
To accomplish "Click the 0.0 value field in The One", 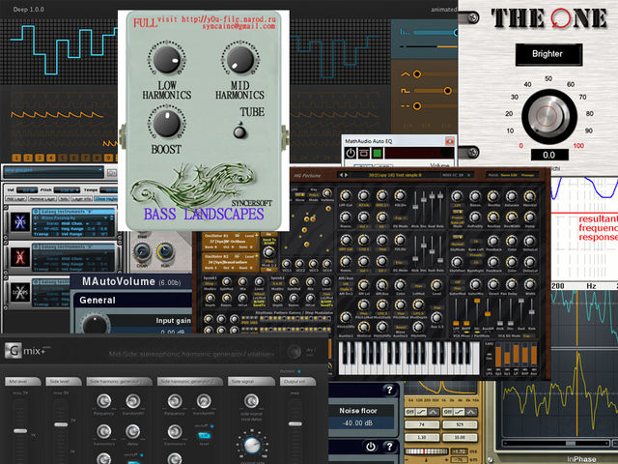I will pyautogui.click(x=549, y=155).
